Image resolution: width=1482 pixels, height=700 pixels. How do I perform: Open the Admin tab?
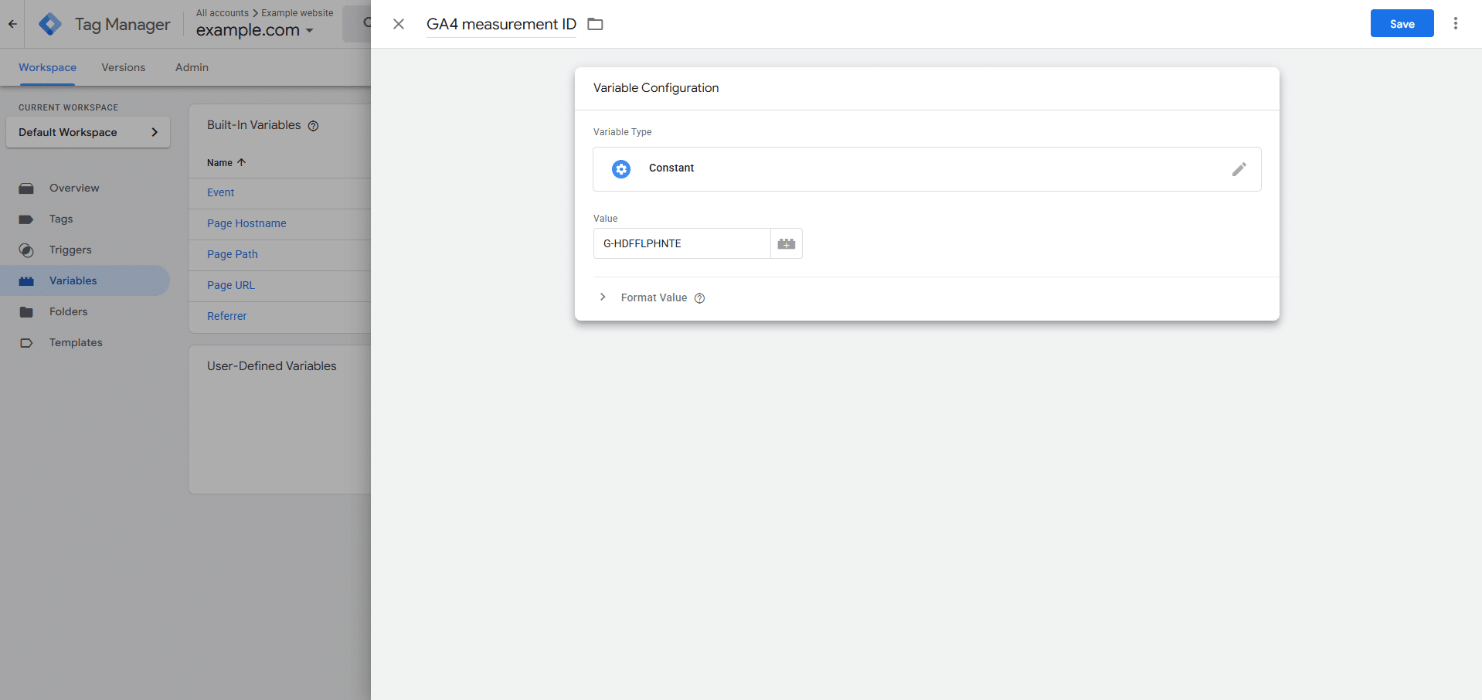(191, 67)
